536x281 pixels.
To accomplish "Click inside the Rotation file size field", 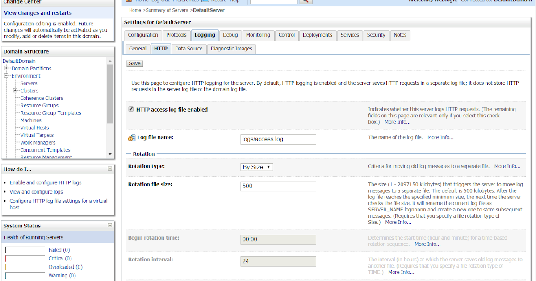I will tap(278, 186).
